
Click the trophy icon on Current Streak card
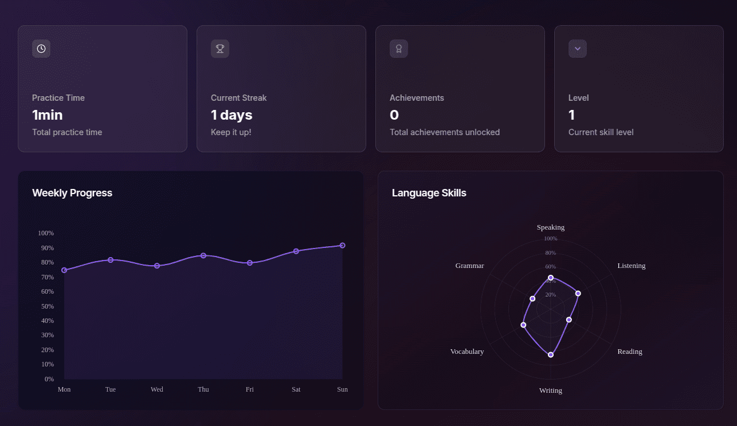click(219, 49)
